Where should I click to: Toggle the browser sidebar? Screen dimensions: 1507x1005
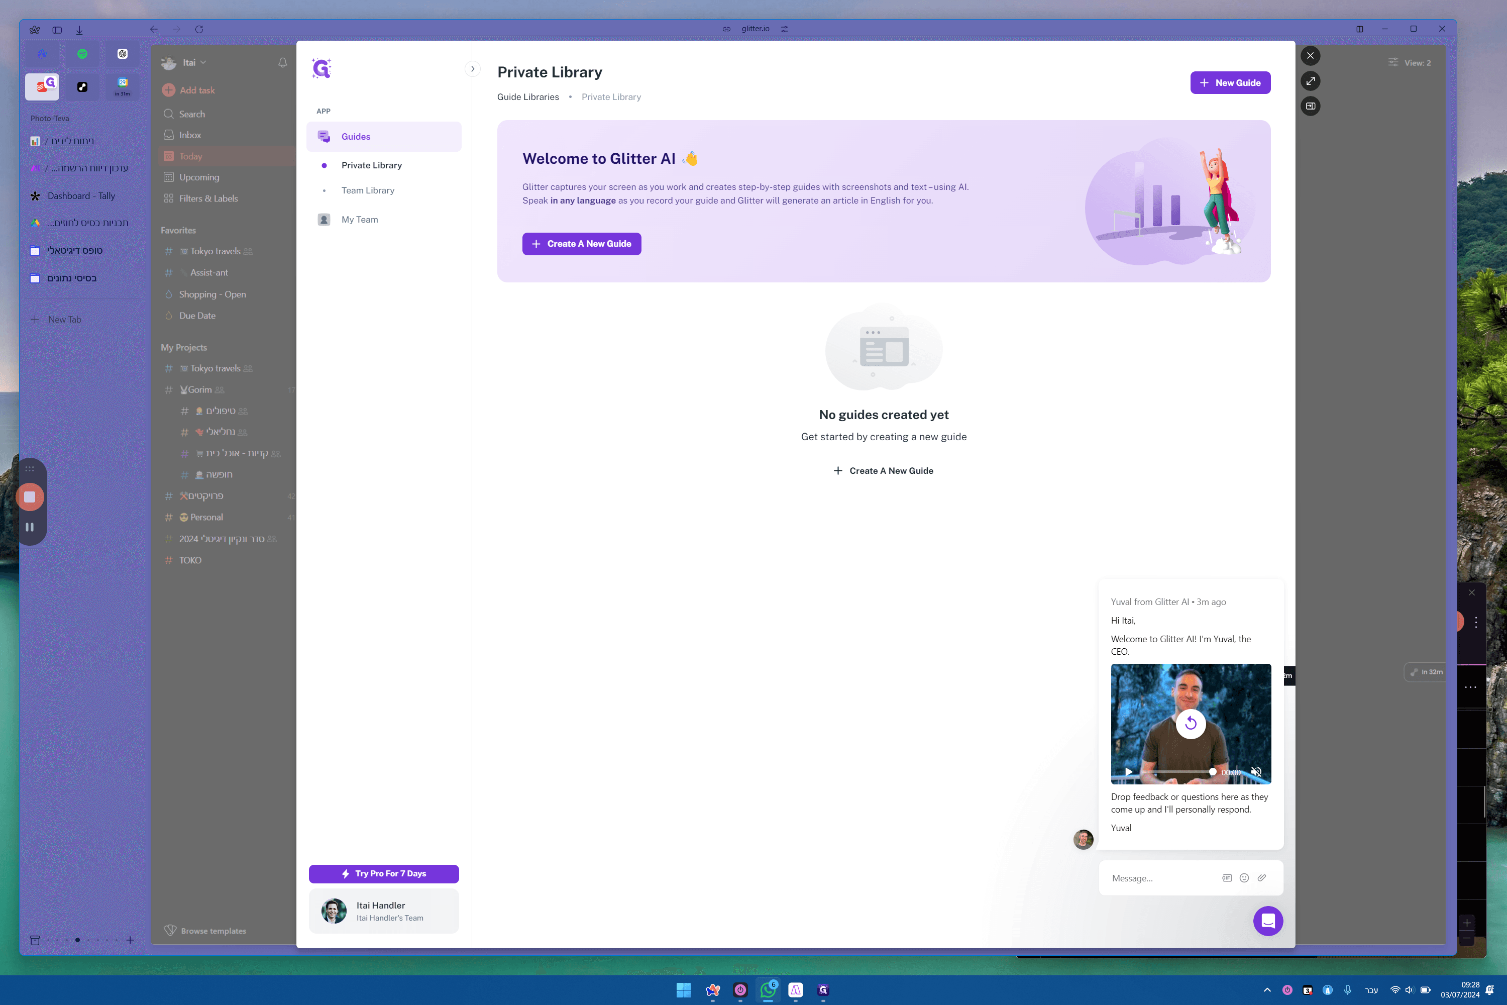57,30
